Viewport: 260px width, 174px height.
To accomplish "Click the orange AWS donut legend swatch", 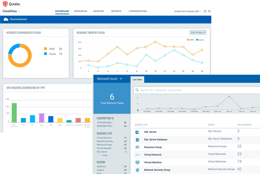I will (45, 49).
